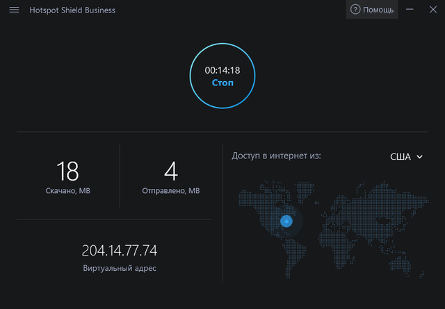Click the question mark help icon
Screen dimensions: 445x309
(x=355, y=10)
